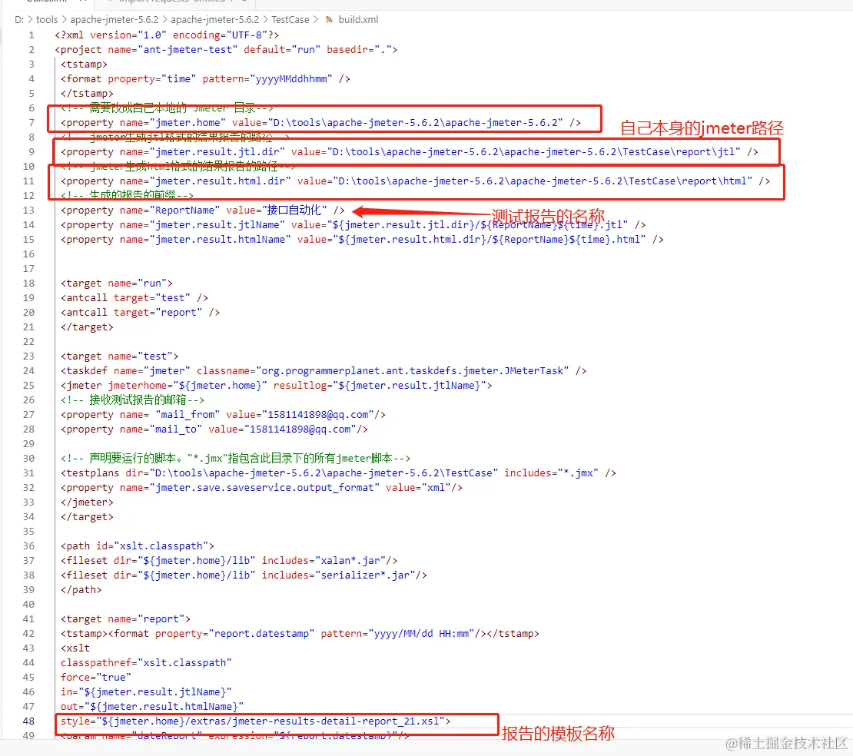The height and width of the screenshot is (756, 853).
Task: Click the <target name="run"> line
Action: tap(116, 283)
